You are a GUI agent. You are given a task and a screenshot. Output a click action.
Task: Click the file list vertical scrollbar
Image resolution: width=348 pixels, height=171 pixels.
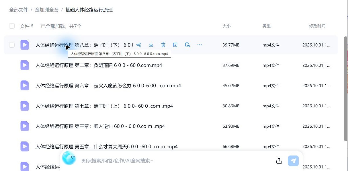click(346, 88)
